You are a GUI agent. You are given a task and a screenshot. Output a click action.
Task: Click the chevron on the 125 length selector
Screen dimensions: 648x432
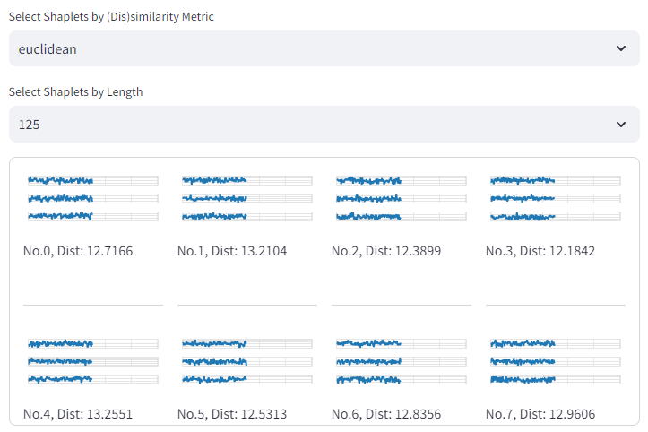[622, 125]
